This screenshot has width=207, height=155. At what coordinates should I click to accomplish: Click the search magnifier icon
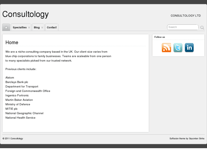(x=202, y=28)
